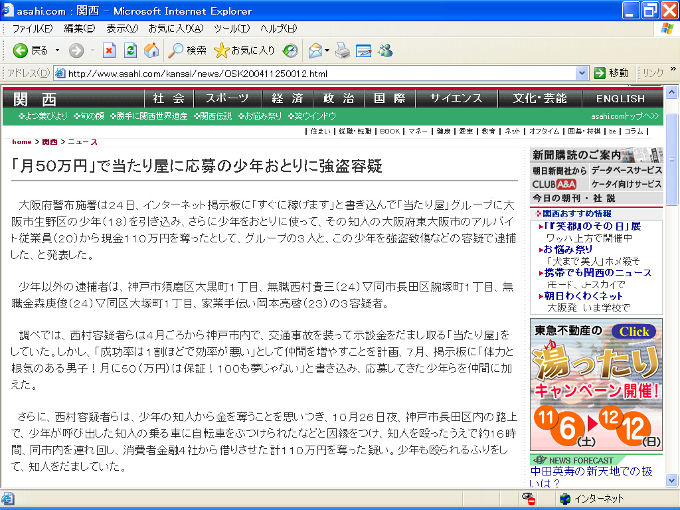
Task: Open the ツール(T) menu
Action: tap(231, 29)
